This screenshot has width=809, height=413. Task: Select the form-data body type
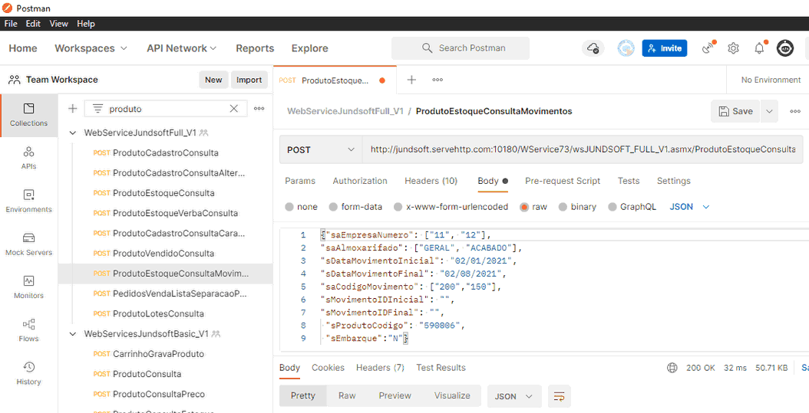[334, 207]
